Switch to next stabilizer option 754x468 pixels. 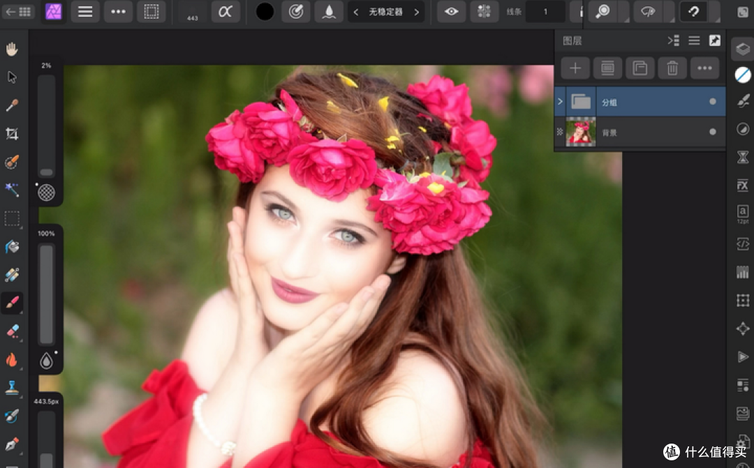416,12
